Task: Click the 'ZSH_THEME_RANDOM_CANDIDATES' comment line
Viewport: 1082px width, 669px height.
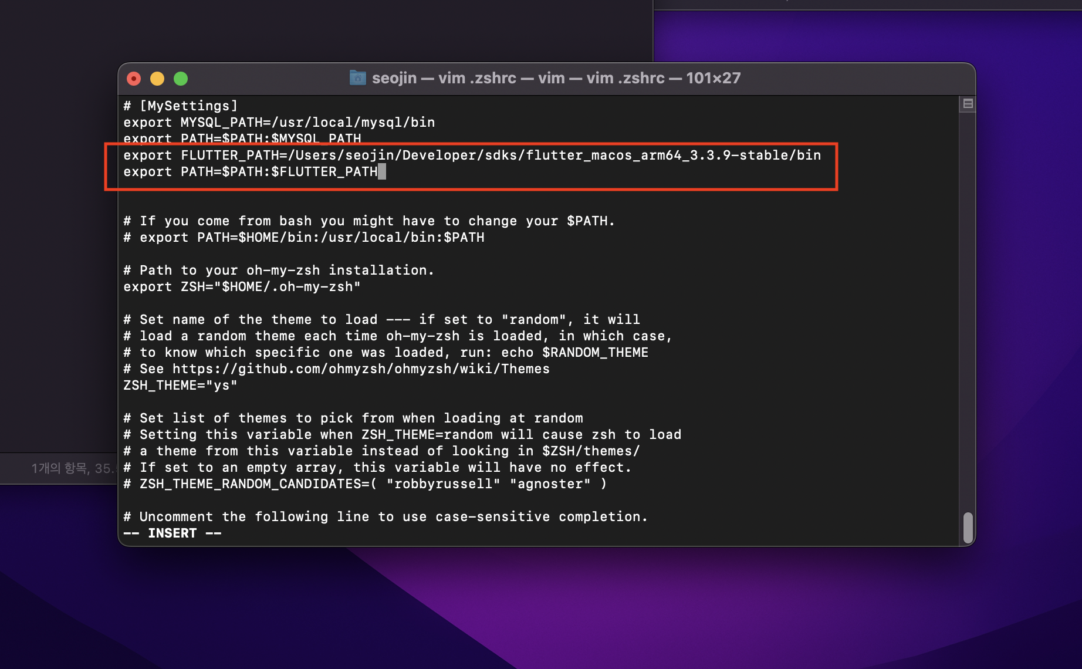Action: (365, 484)
